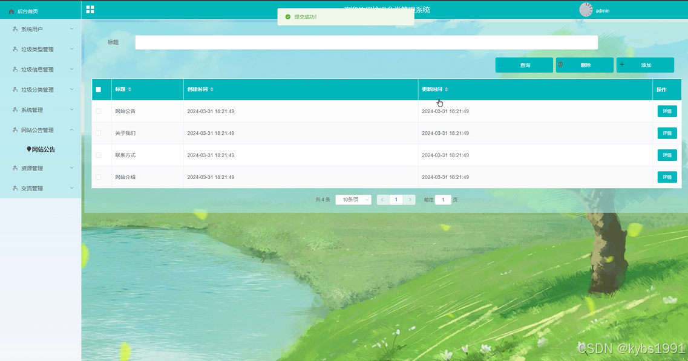This screenshot has width=688, height=361.
Task: Click the icon beside 资源管理
Action: (15, 168)
